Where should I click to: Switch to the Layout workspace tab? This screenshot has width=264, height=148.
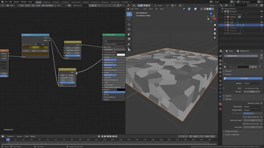38,2
